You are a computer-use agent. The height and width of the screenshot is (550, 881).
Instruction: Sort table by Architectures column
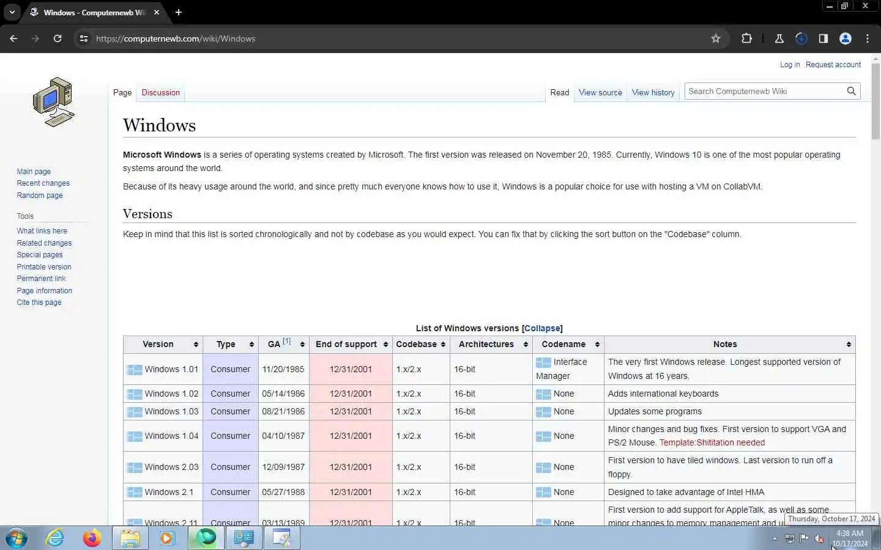tap(526, 345)
